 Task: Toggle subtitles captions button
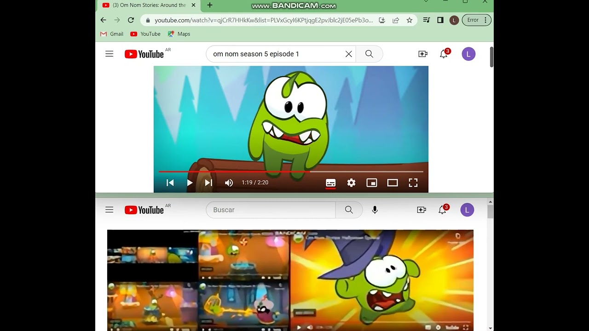pyautogui.click(x=330, y=183)
